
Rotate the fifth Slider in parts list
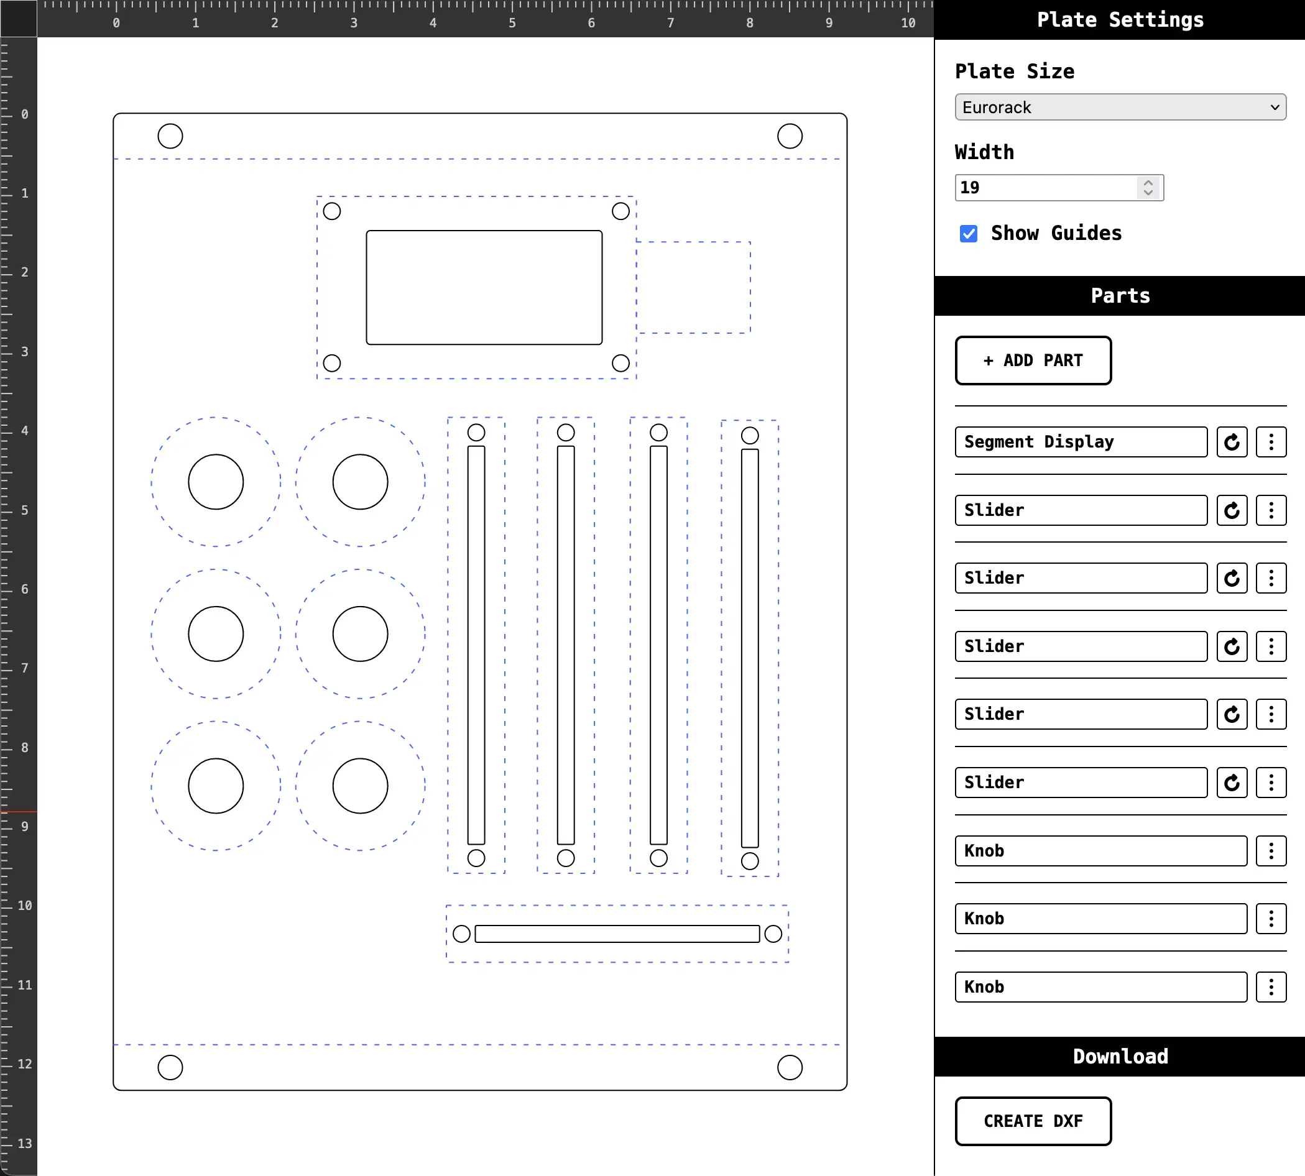[x=1232, y=783]
